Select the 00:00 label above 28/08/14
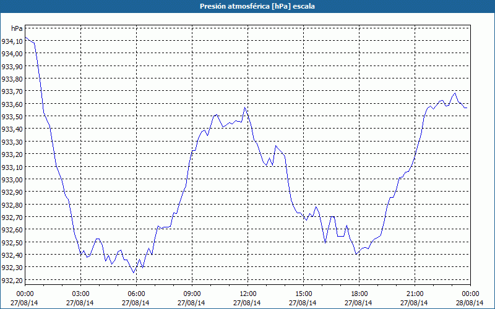Image resolution: width=495 pixels, height=309 pixels. click(470, 294)
